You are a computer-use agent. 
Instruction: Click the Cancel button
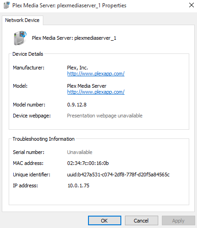click(141, 221)
